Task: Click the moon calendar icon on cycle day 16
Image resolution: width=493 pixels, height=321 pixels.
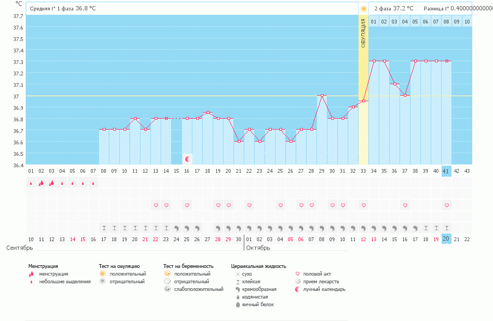Action: [x=187, y=159]
